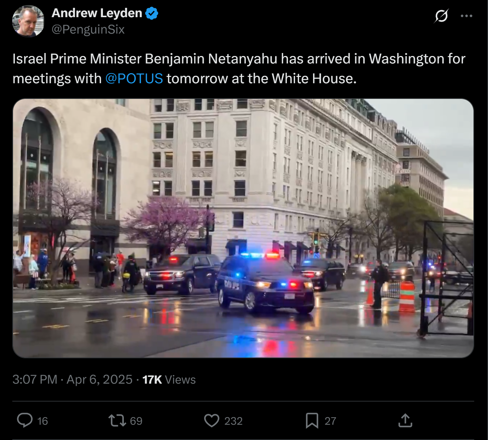Screen dimensions: 488x440
Task: Click the 69 reposts count
Action: 136,421
